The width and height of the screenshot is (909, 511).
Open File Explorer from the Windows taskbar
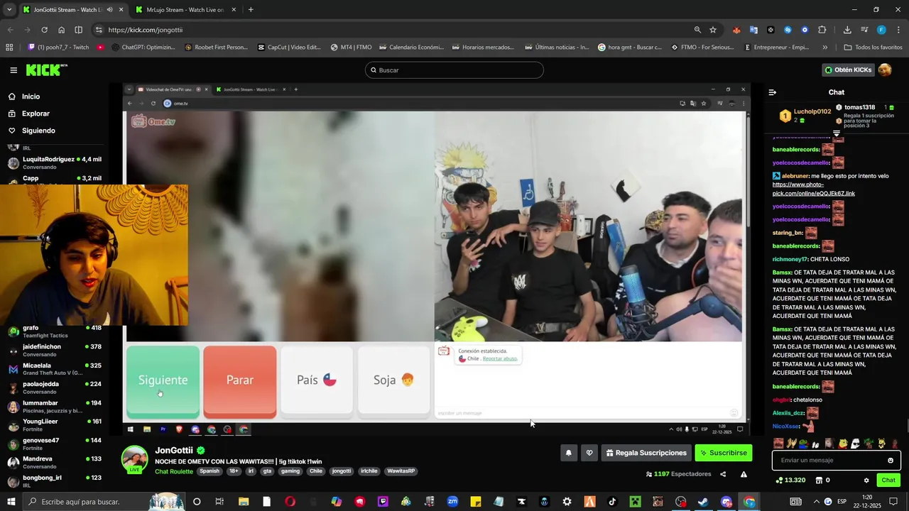click(x=244, y=502)
